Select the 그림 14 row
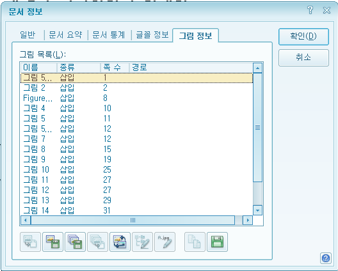 click(x=136, y=210)
